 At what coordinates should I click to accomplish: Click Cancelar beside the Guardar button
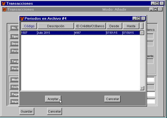[x=54, y=111]
